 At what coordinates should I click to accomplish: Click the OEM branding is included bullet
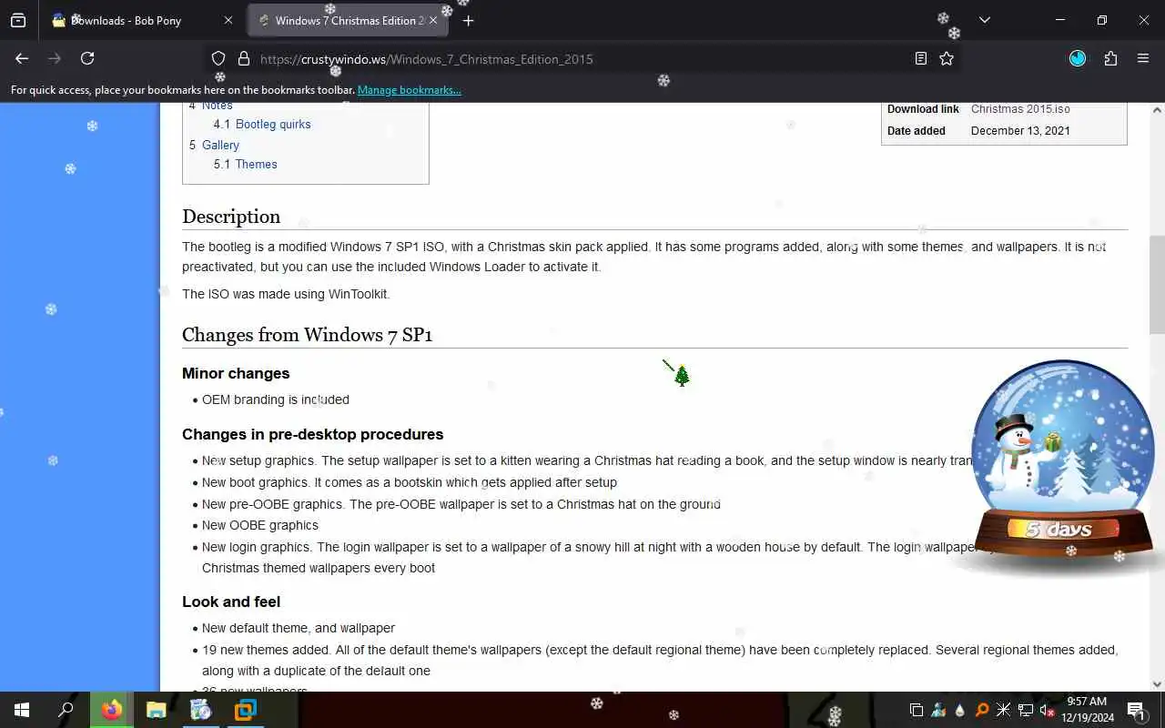pyautogui.click(x=276, y=399)
